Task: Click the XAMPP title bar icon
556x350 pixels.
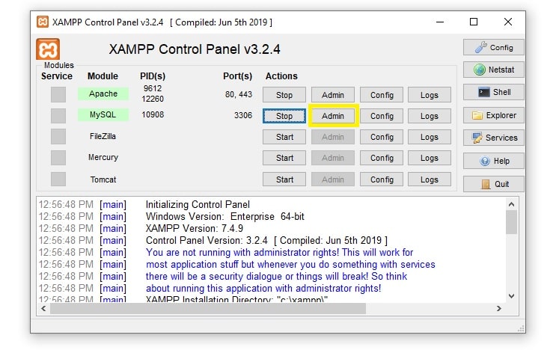Action: click(x=43, y=22)
